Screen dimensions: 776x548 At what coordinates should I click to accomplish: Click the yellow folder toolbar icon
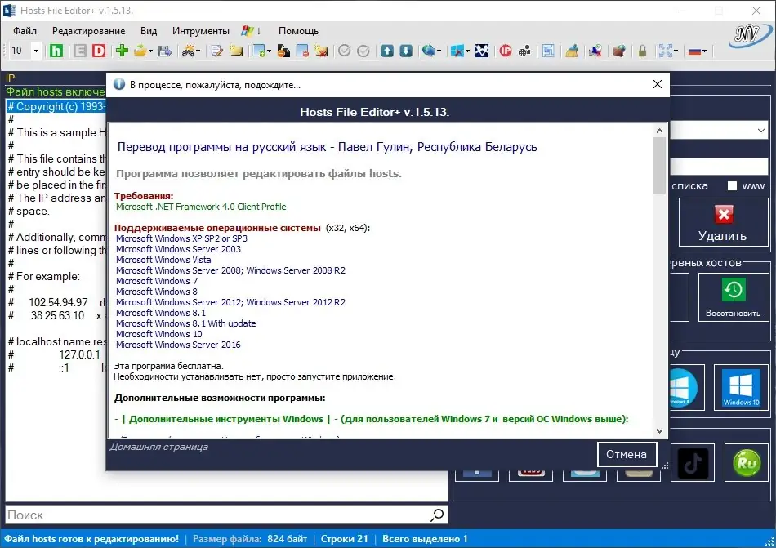click(x=236, y=51)
